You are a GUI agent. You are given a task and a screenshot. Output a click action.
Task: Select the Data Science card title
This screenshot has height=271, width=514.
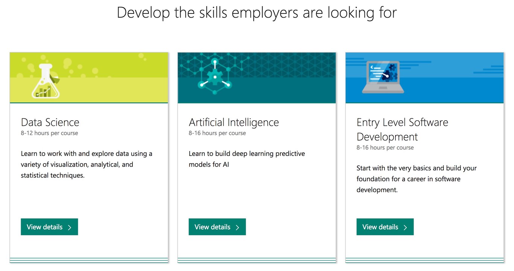[50, 122]
